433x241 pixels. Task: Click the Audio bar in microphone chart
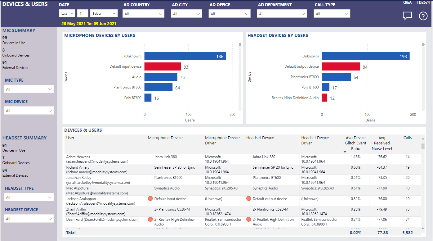(x=161, y=77)
